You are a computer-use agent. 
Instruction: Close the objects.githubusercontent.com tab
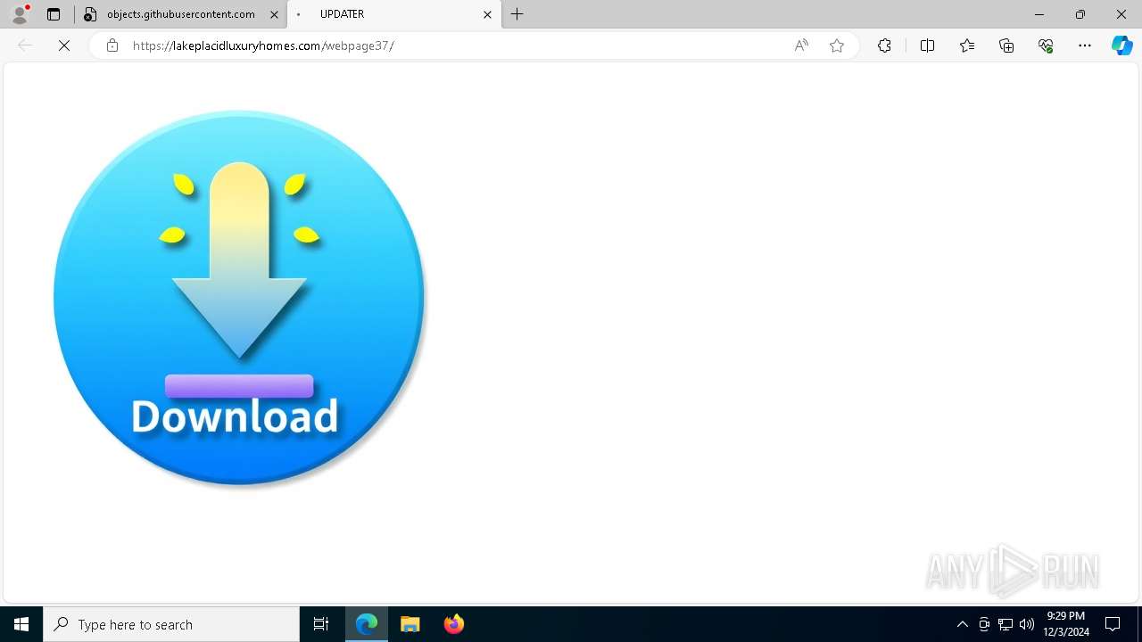click(274, 14)
